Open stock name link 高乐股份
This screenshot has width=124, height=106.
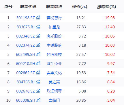click(54, 36)
